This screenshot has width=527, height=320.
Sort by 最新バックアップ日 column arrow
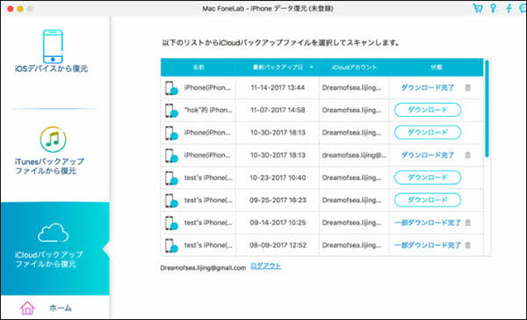point(311,68)
